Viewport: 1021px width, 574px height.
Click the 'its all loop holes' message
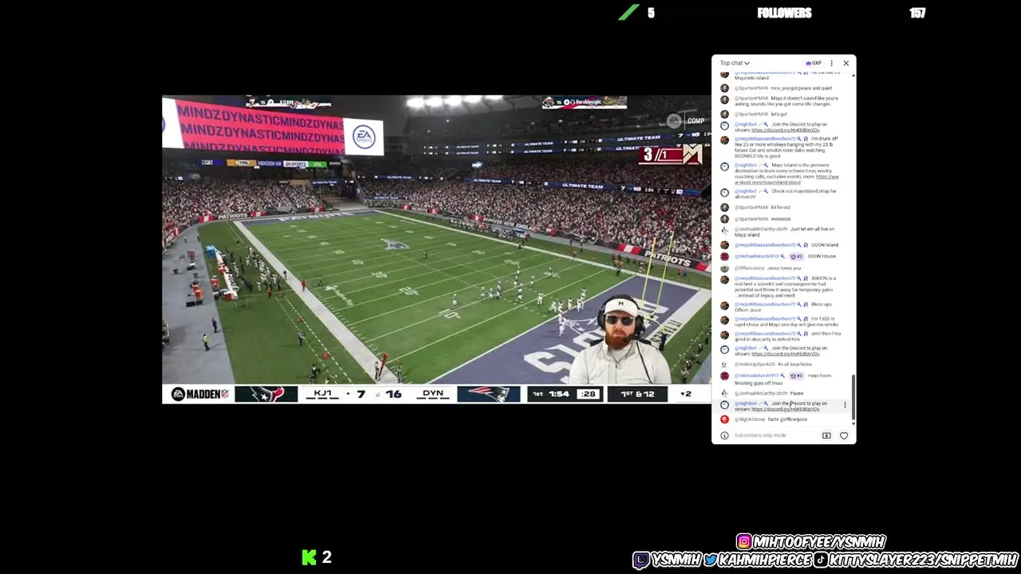point(794,364)
